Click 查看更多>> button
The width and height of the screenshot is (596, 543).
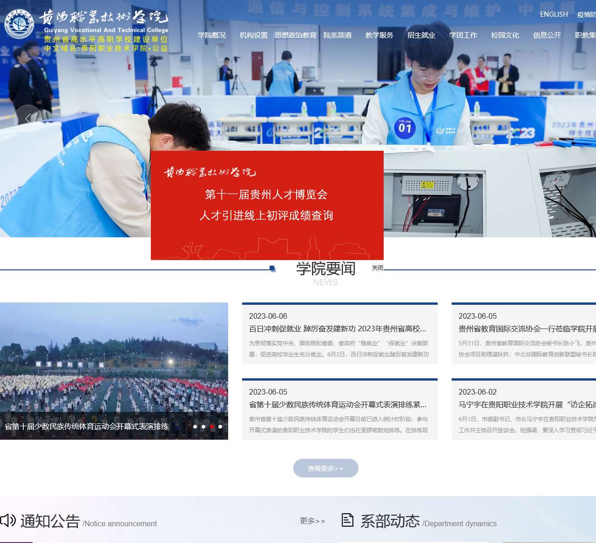click(326, 468)
